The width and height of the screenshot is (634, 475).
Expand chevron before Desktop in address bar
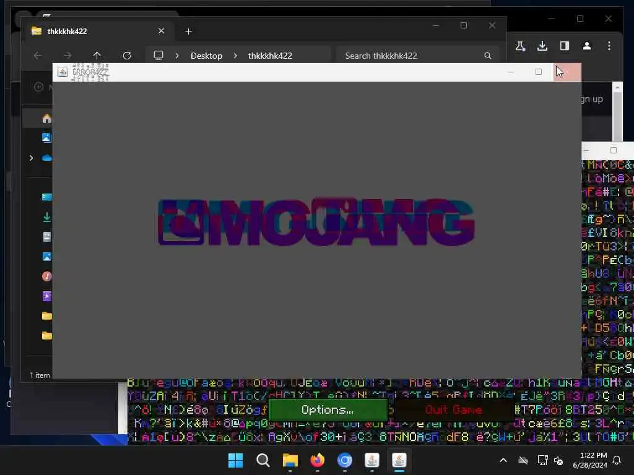pyautogui.click(x=176, y=56)
